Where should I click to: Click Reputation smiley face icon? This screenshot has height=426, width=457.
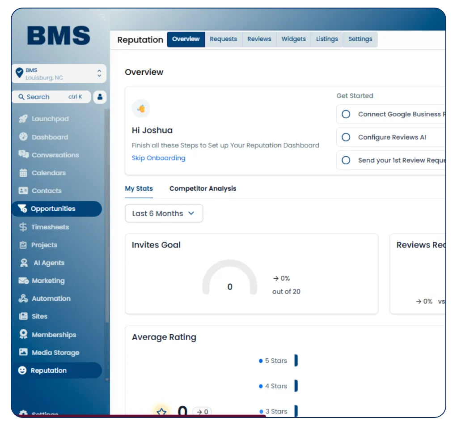(22, 371)
